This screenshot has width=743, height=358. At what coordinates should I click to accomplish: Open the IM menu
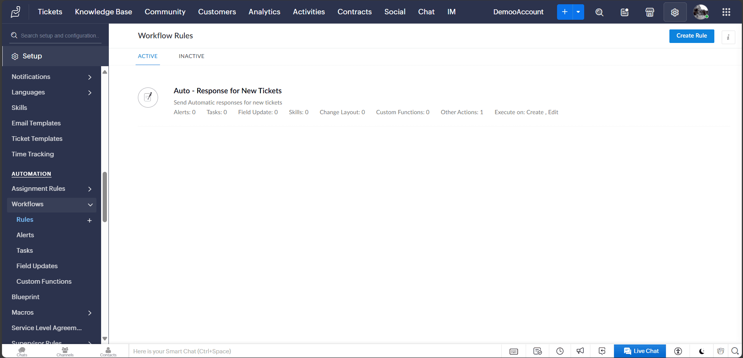(451, 12)
